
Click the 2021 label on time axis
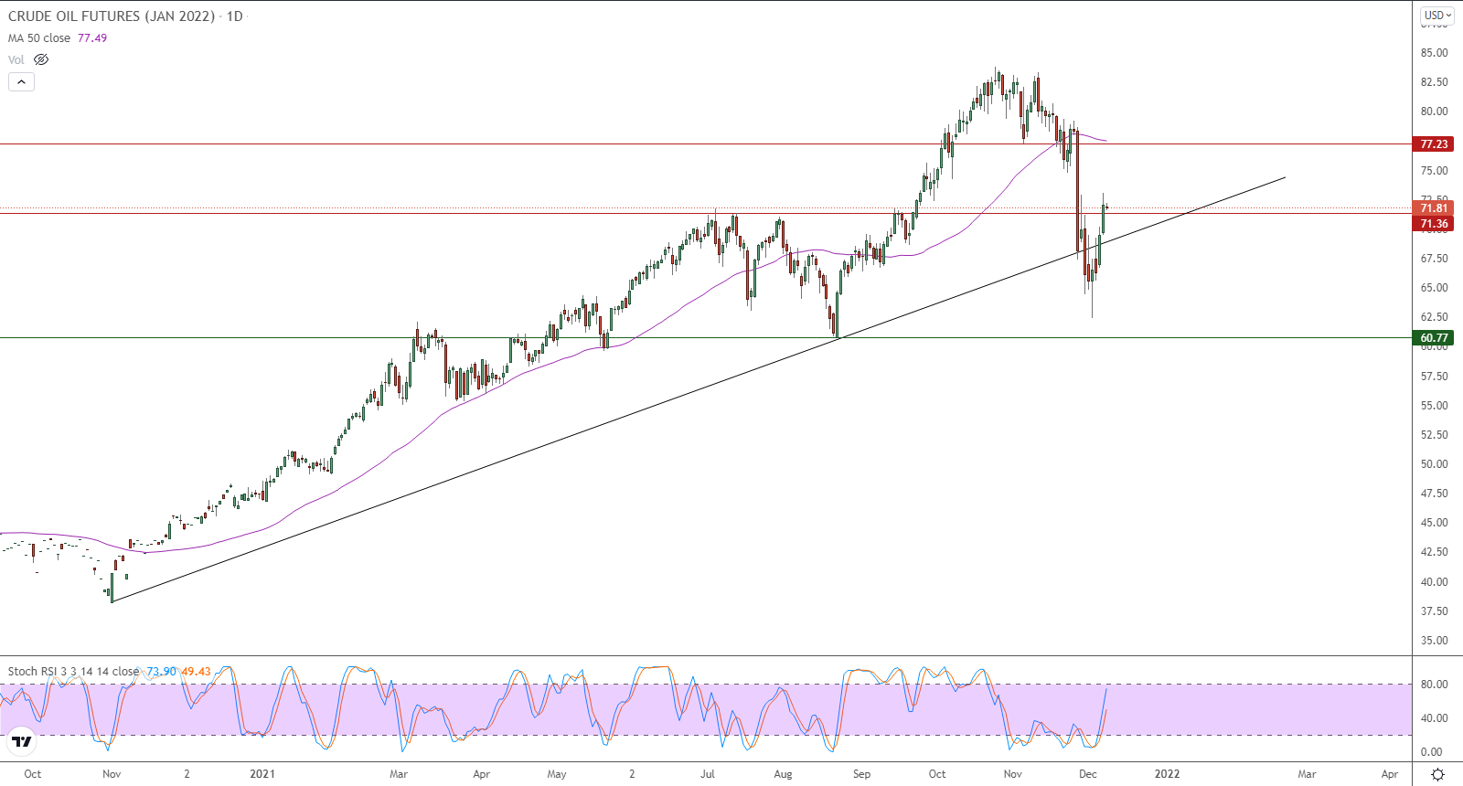click(262, 774)
